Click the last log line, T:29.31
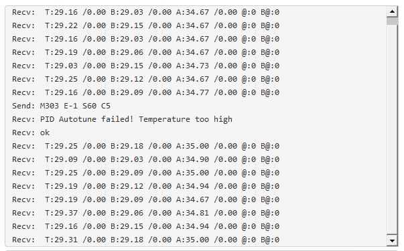 tap(145, 240)
